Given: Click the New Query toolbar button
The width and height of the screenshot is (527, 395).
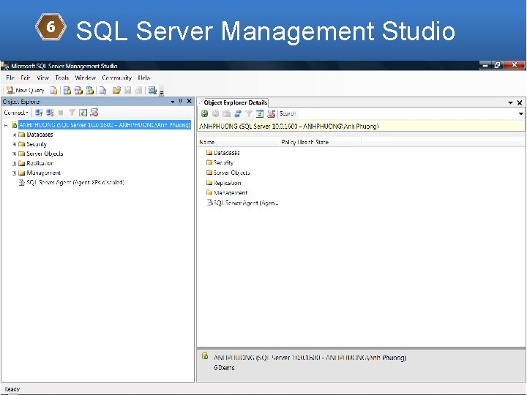Looking at the screenshot, I should [x=26, y=90].
